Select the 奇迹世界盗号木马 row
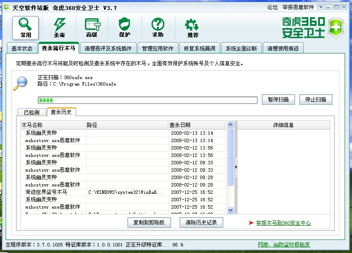 123,192
